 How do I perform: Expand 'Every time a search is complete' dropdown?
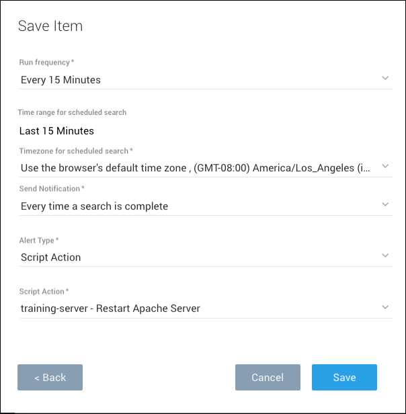[x=195, y=206]
